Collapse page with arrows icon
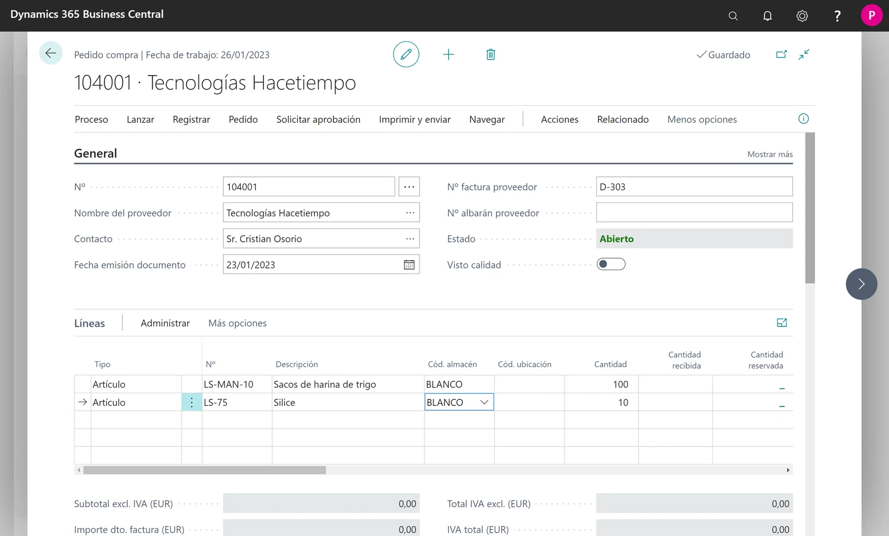This screenshot has height=536, width=889. (804, 54)
